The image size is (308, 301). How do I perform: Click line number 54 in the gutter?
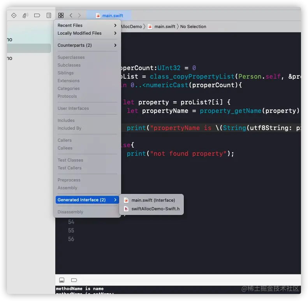coord(71,222)
